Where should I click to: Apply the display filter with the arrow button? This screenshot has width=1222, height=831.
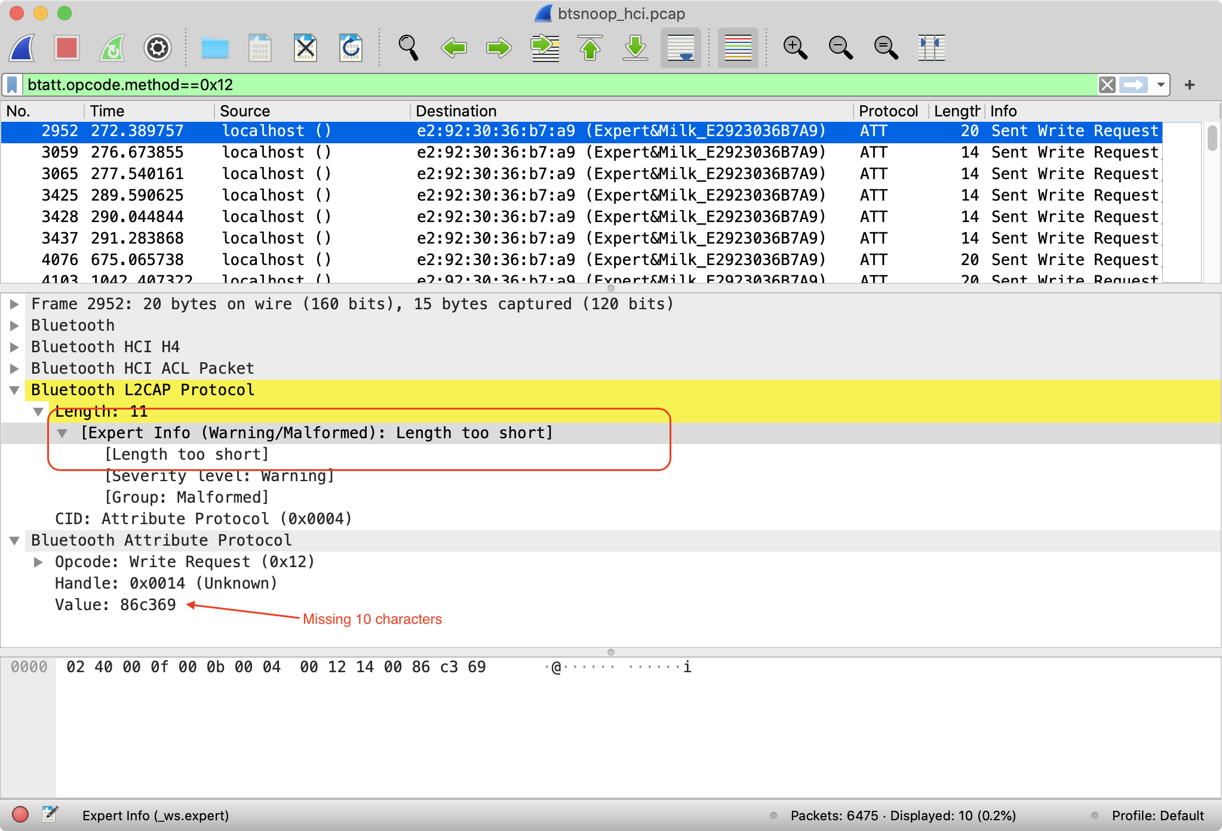[x=1134, y=85]
